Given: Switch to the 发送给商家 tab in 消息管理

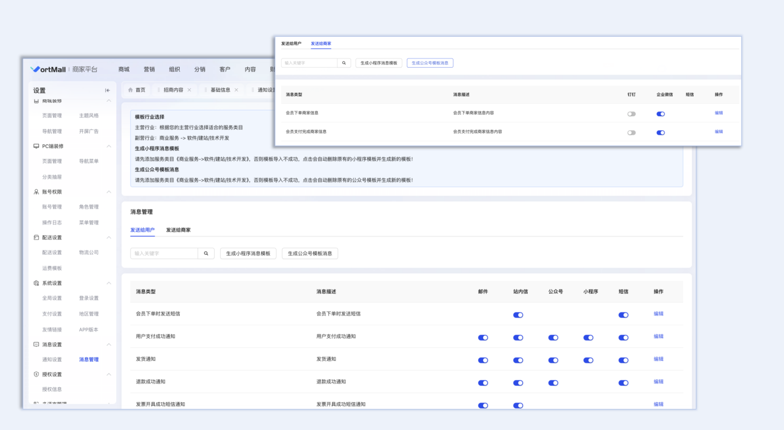Looking at the screenshot, I should [178, 230].
